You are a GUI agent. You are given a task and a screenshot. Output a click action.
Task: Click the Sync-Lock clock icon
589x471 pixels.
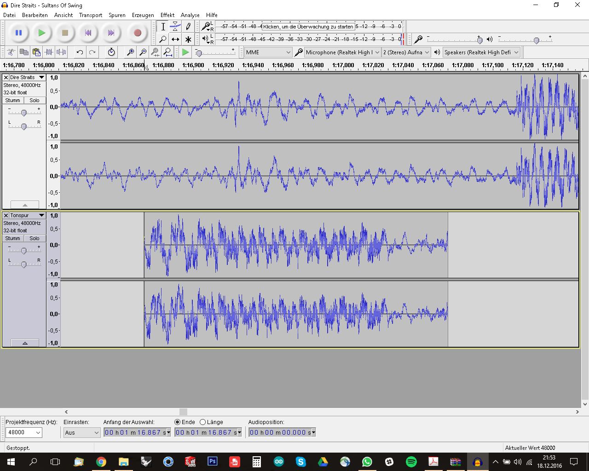(x=111, y=52)
